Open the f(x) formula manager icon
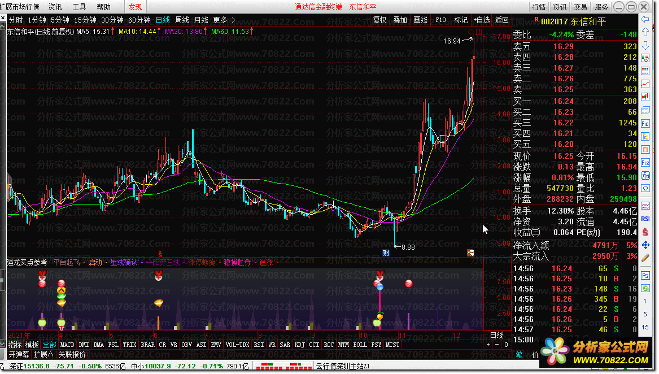Image resolution: width=659 pixels, height=374 pixels. pyautogui.click(x=645, y=176)
